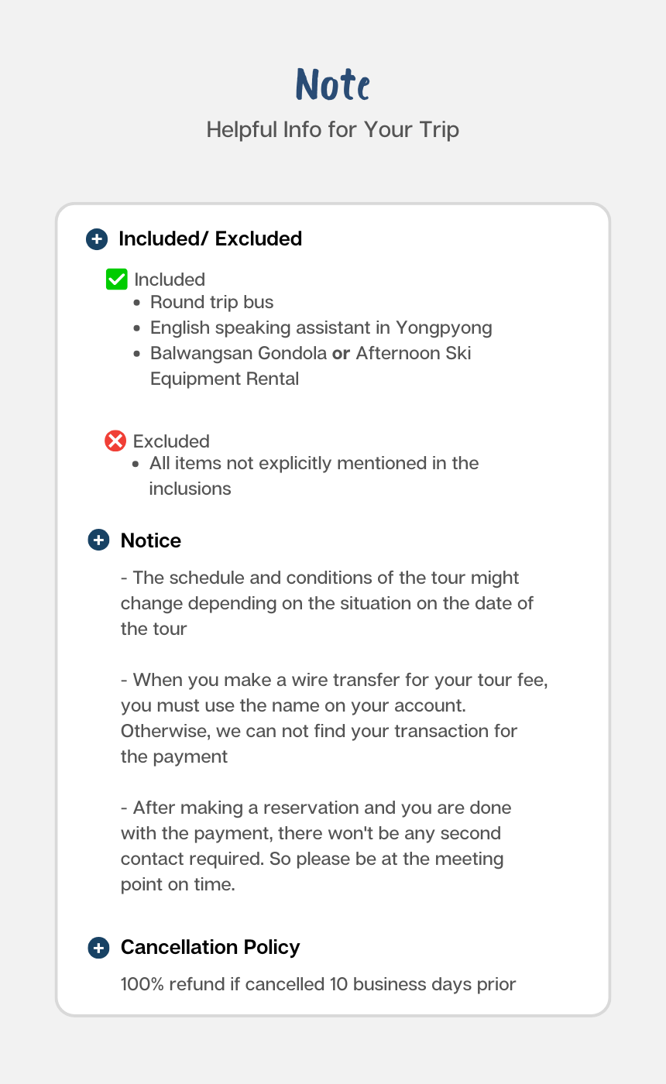Click the green checkmark icon beside Included

point(116,280)
